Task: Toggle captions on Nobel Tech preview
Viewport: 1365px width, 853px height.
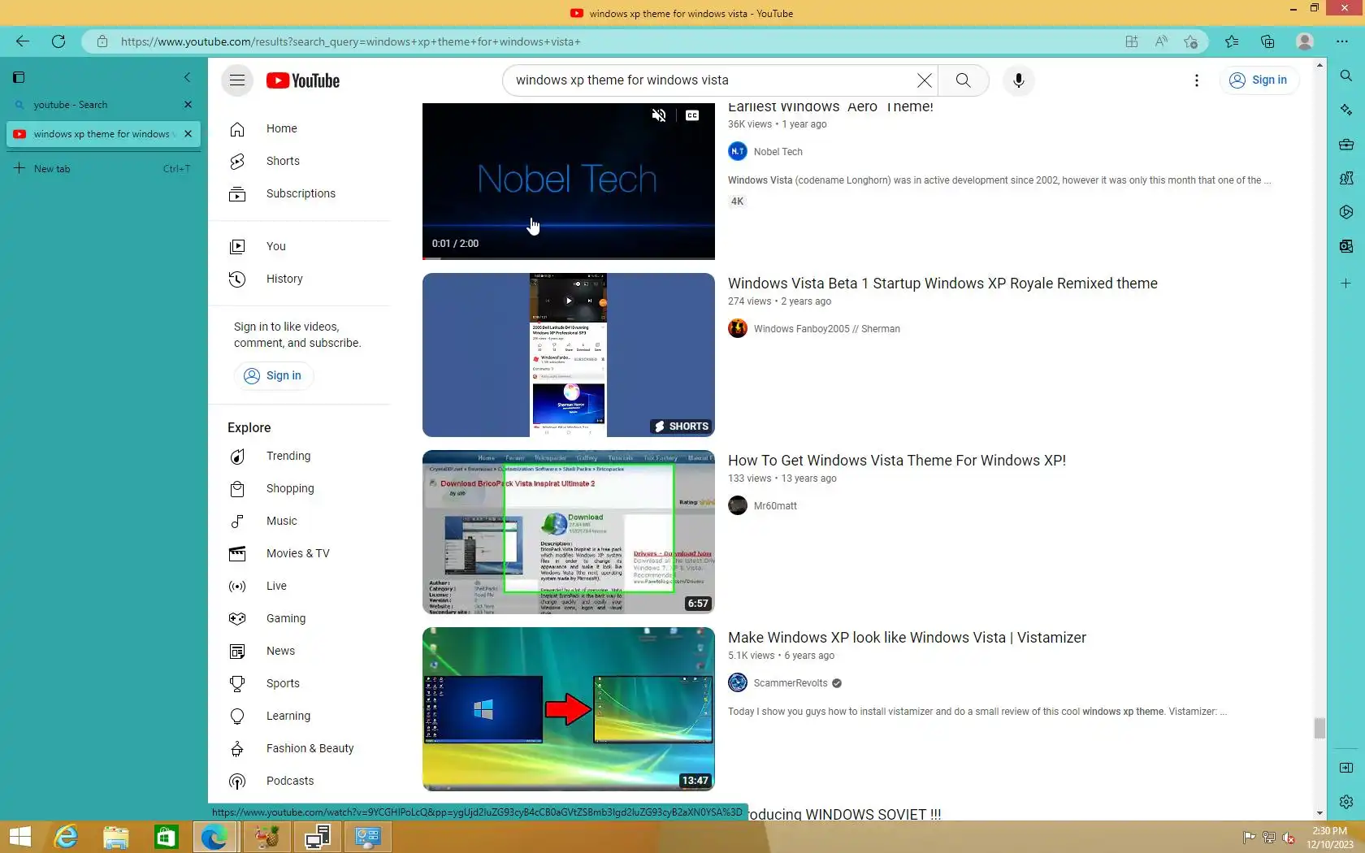Action: (692, 115)
